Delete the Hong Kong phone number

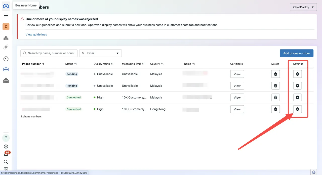click(x=275, y=109)
